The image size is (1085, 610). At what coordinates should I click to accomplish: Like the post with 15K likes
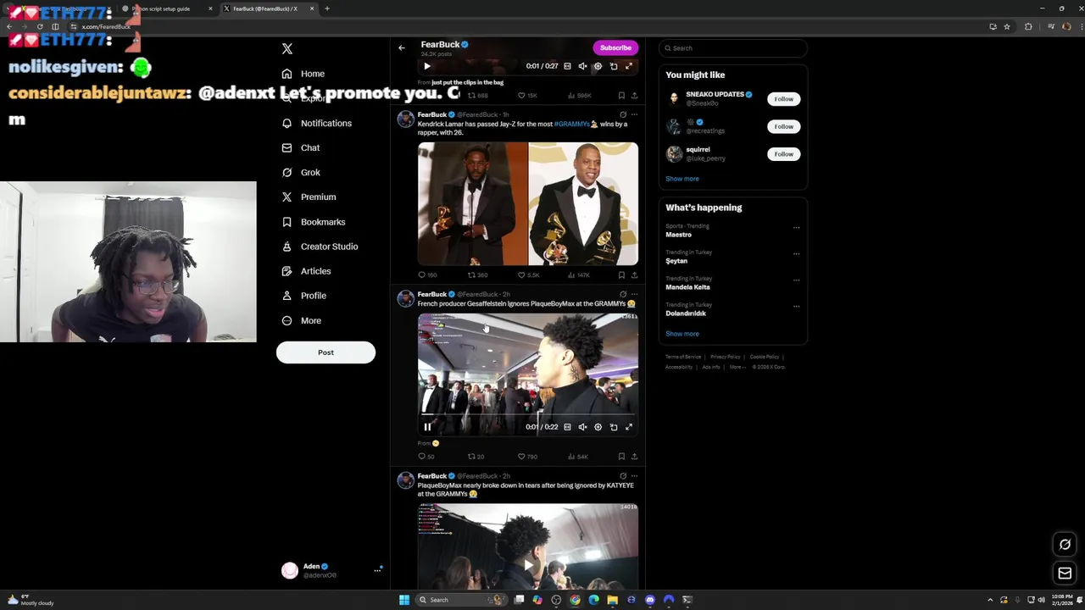point(527,96)
